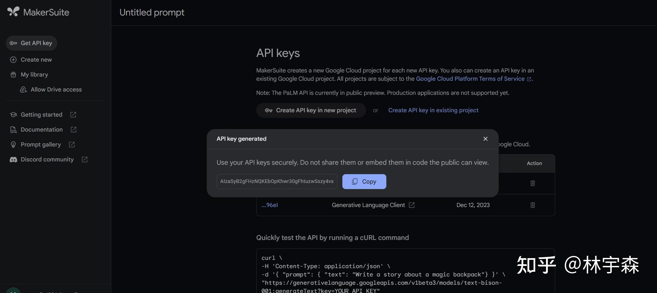657x293 pixels.
Task: Click the Untitled prompt title
Action: 152,12
